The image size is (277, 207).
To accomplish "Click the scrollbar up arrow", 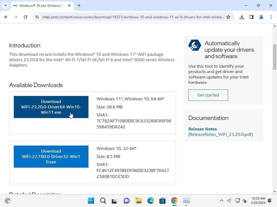I will coord(275,26).
